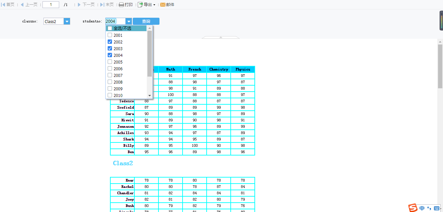Click the page number input field
This screenshot has width=443, height=212.
tap(51, 5)
